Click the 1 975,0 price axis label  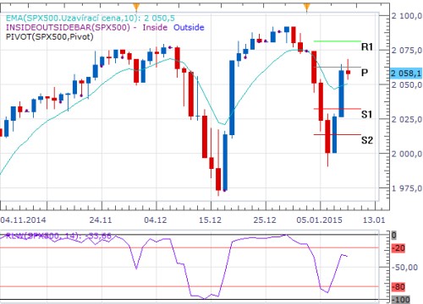point(407,188)
